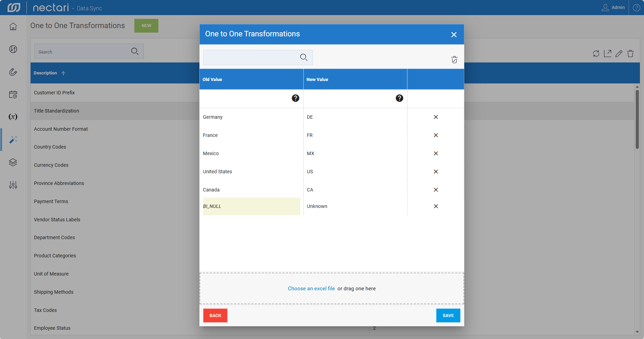This screenshot has width=644, height=339.
Task: Click the search magnifier in dialog
Action: click(x=303, y=57)
